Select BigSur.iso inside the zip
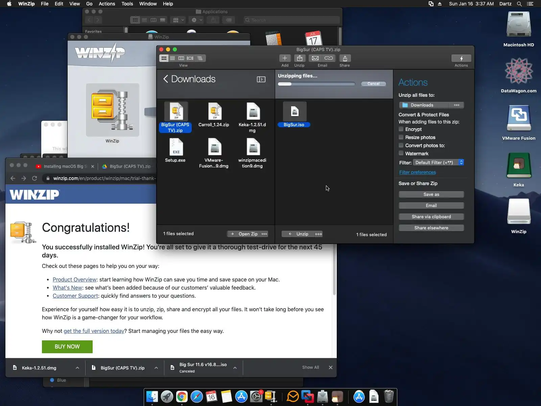 click(x=294, y=115)
